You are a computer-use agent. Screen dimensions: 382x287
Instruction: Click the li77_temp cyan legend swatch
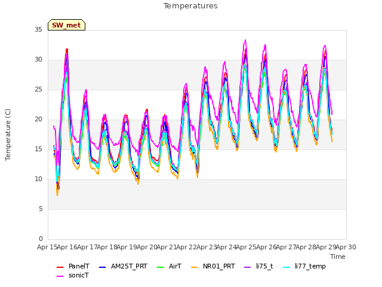[286, 267]
